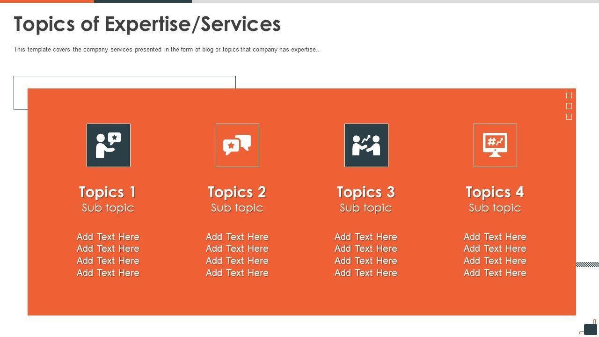The width and height of the screenshot is (599, 337).
Task: Click the empty white box behind the orange panel
Action: [124, 82]
